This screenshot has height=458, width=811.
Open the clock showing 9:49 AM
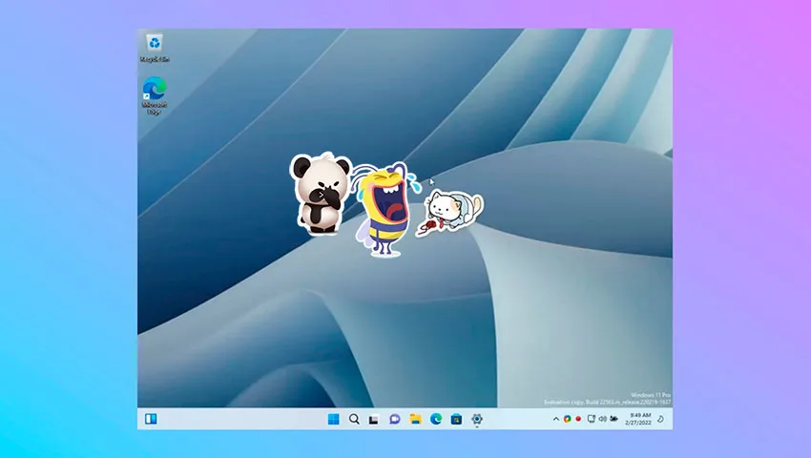pyautogui.click(x=638, y=419)
